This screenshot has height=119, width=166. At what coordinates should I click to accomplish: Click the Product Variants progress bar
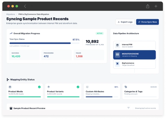63,97
